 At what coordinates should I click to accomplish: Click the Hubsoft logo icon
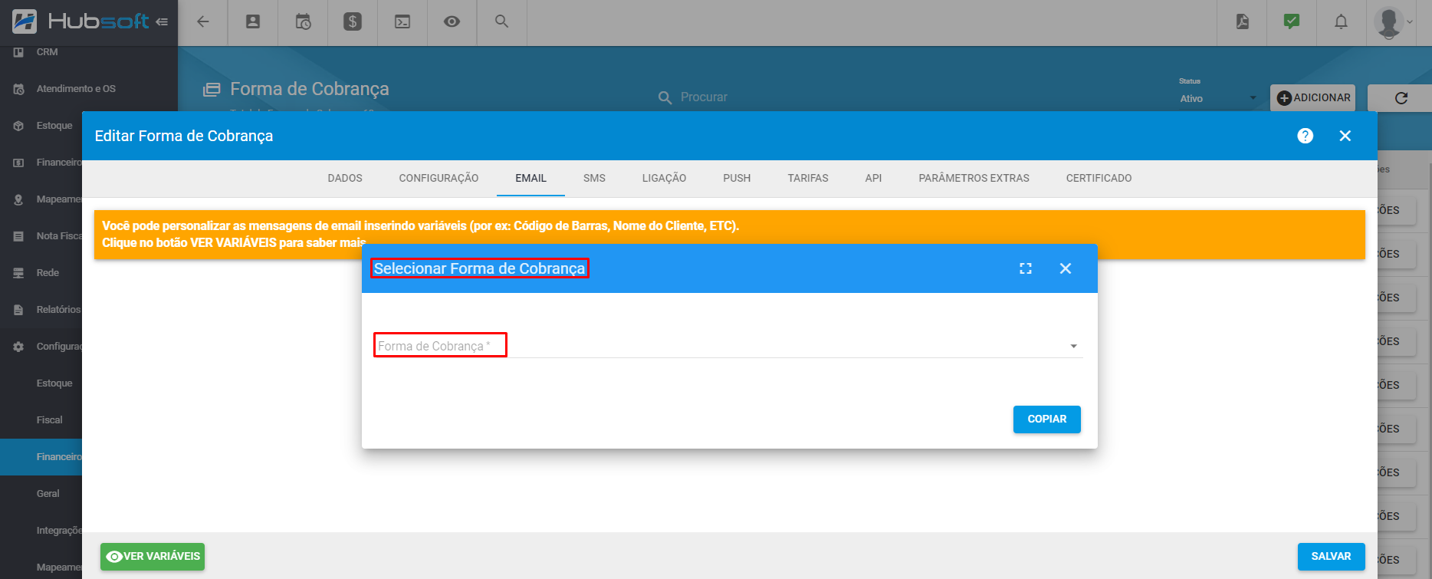coord(25,21)
